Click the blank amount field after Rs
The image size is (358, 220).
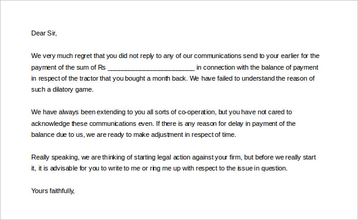coord(151,68)
